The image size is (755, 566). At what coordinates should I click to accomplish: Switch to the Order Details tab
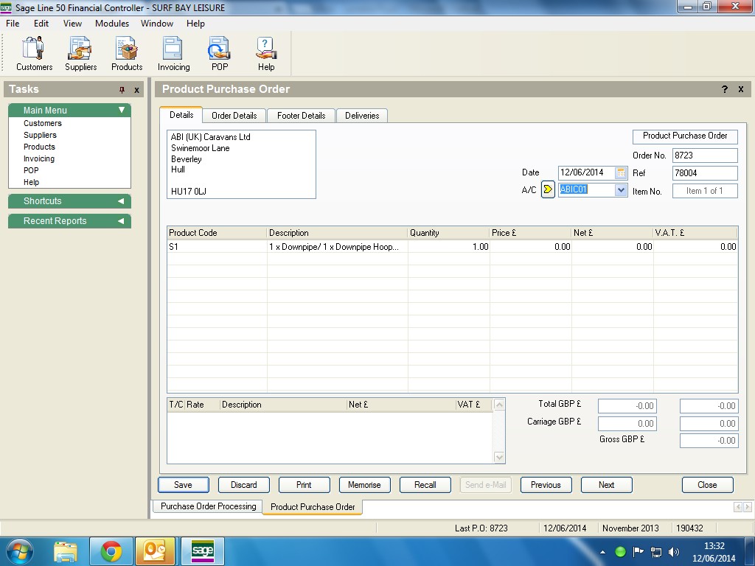[x=234, y=116]
